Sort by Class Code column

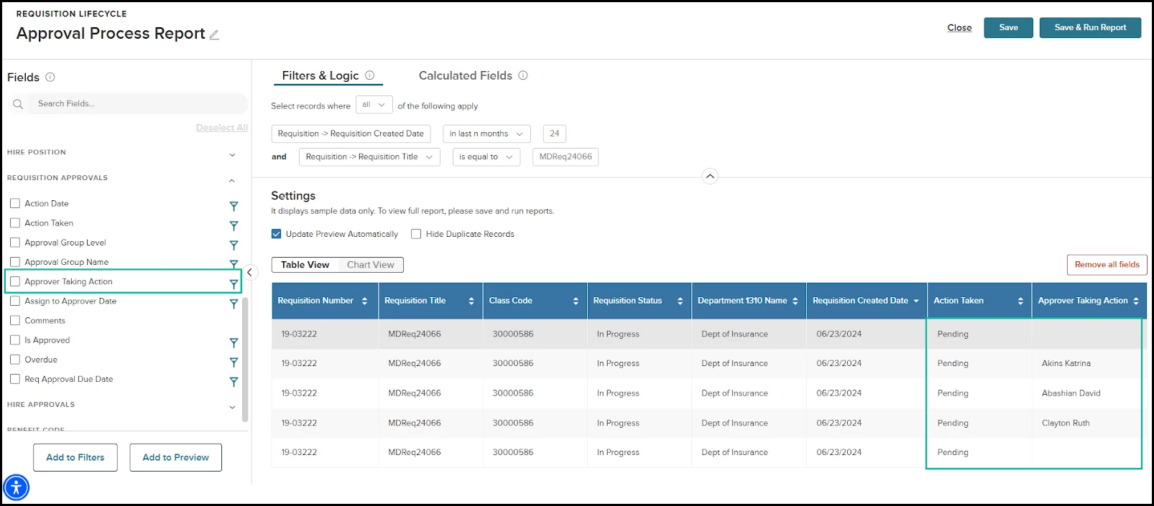(x=576, y=301)
